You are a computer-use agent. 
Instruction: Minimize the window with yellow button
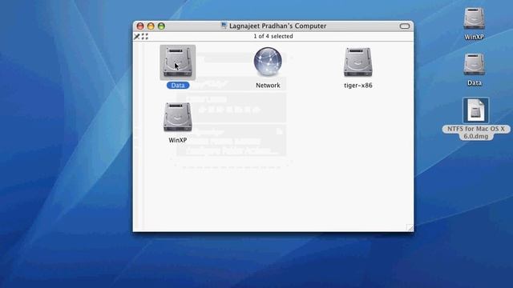[151, 26]
